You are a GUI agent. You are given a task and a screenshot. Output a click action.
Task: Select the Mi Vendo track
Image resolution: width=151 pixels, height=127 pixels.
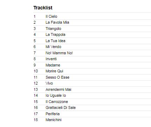[x=53, y=47]
